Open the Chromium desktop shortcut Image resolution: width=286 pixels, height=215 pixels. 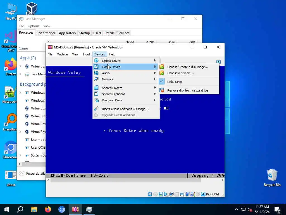click(x=10, y=150)
